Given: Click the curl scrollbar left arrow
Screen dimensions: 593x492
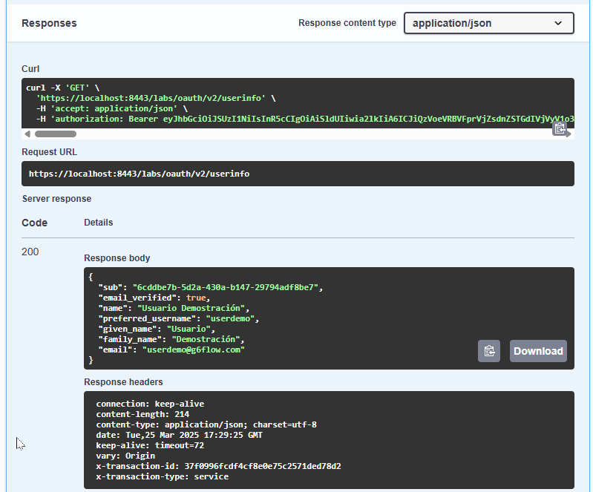Looking at the screenshot, I should pos(27,134).
